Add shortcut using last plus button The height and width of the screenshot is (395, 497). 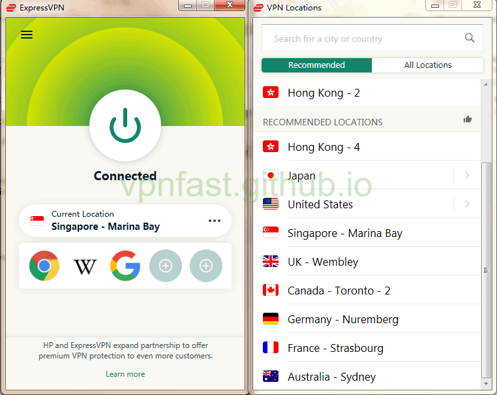pyautogui.click(x=206, y=266)
